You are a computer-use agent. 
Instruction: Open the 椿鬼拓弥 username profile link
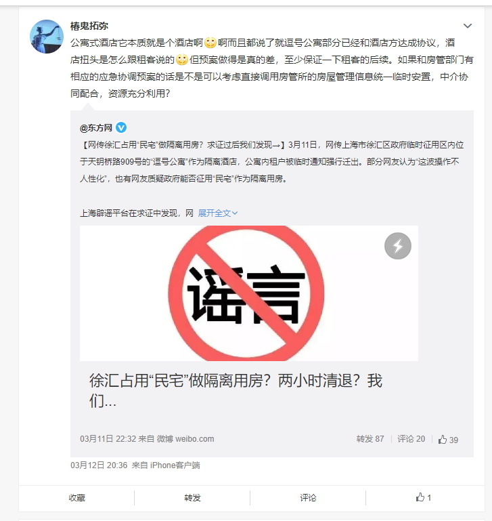(x=89, y=26)
